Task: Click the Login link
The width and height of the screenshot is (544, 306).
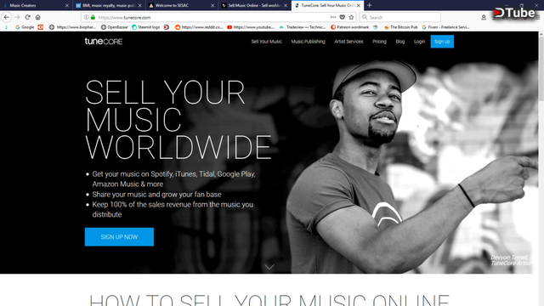Action: point(419,42)
